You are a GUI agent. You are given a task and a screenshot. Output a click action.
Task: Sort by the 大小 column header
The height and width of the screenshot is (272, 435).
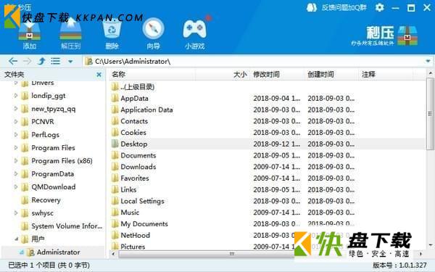coord(223,75)
